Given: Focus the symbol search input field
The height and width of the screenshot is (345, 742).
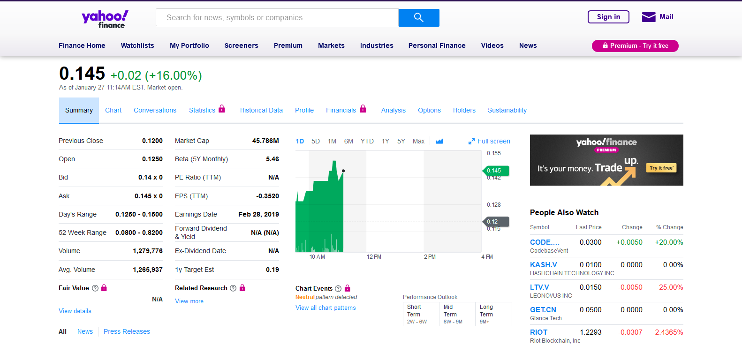Looking at the screenshot, I should point(277,18).
